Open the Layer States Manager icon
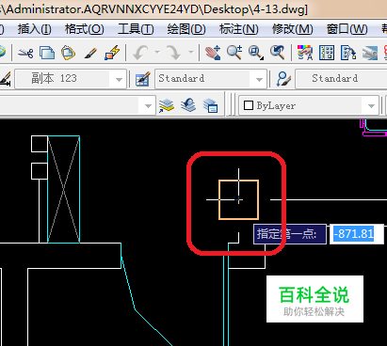 click(210, 105)
